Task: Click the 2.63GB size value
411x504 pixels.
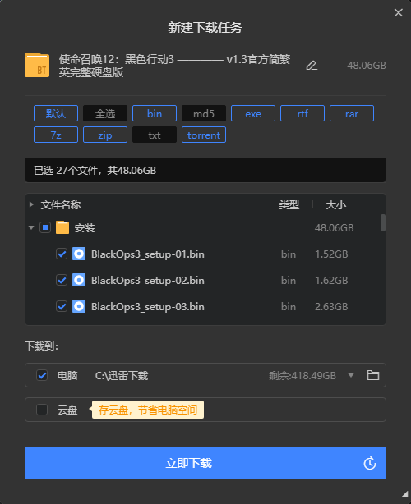Action: 331,307
